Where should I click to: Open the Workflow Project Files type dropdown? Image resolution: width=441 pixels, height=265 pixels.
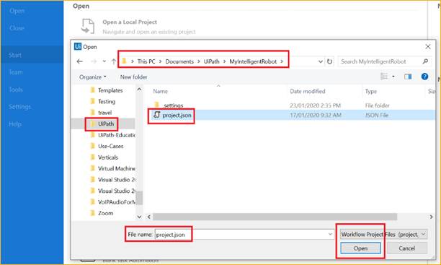tap(383, 234)
